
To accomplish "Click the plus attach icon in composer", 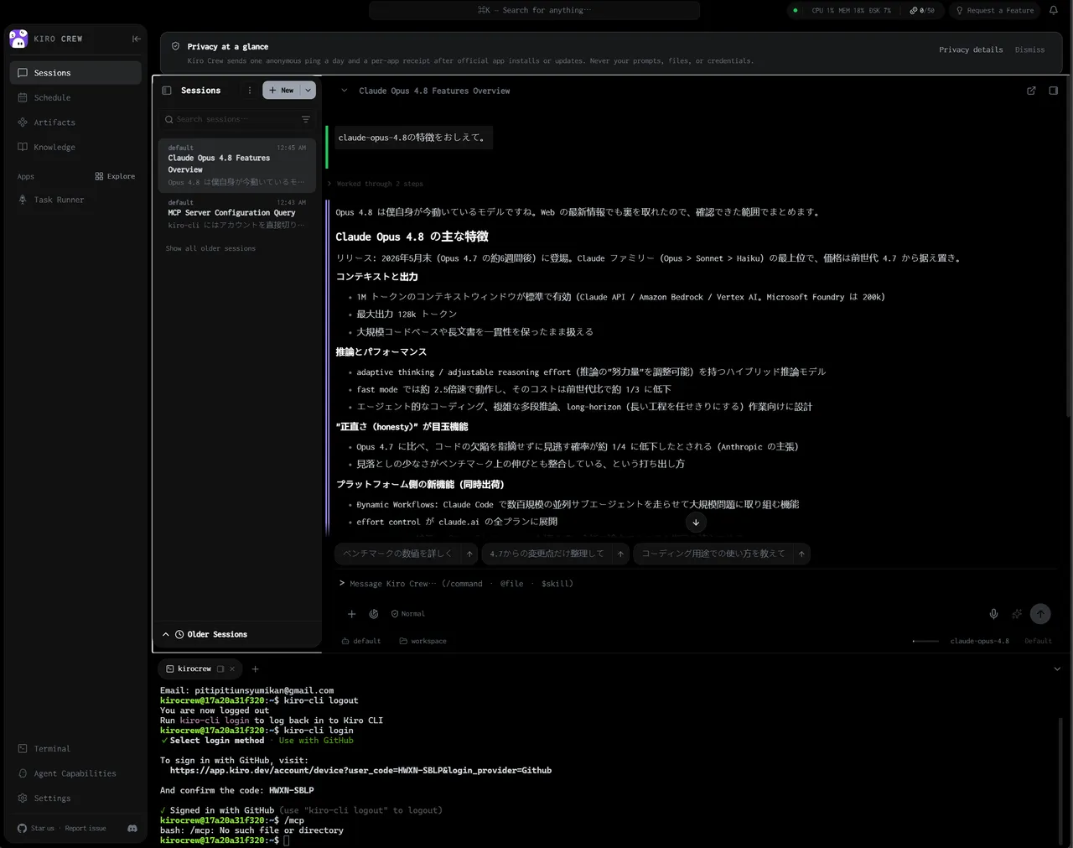I will (x=352, y=614).
